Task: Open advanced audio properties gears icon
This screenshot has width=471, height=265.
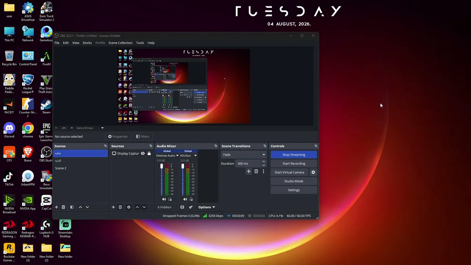Action: pyautogui.click(x=191, y=207)
